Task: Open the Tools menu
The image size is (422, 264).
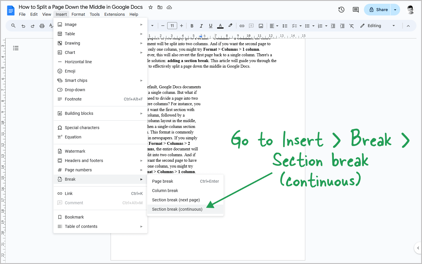Action: (95, 14)
